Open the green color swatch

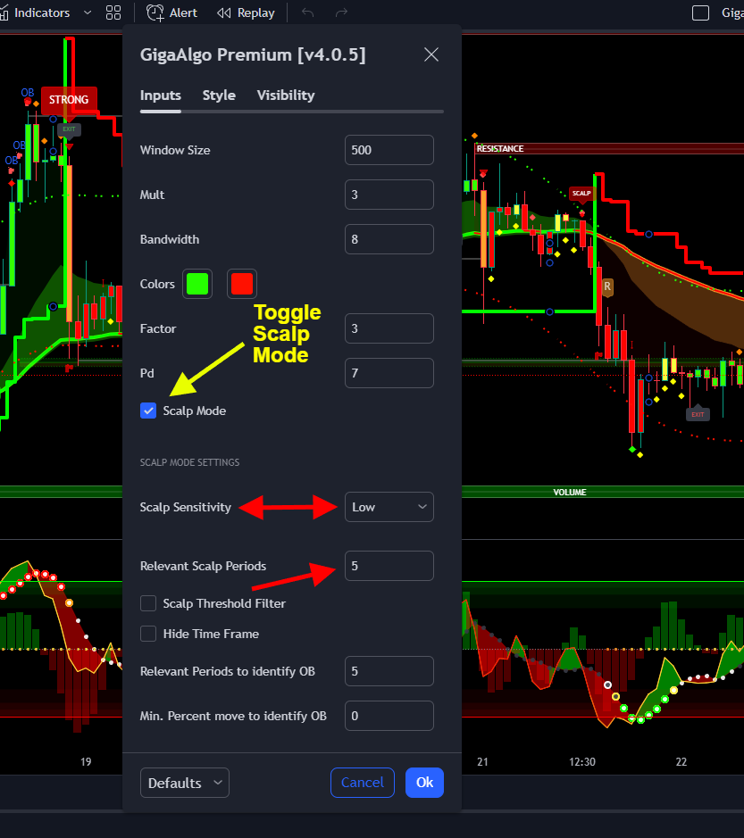click(197, 284)
